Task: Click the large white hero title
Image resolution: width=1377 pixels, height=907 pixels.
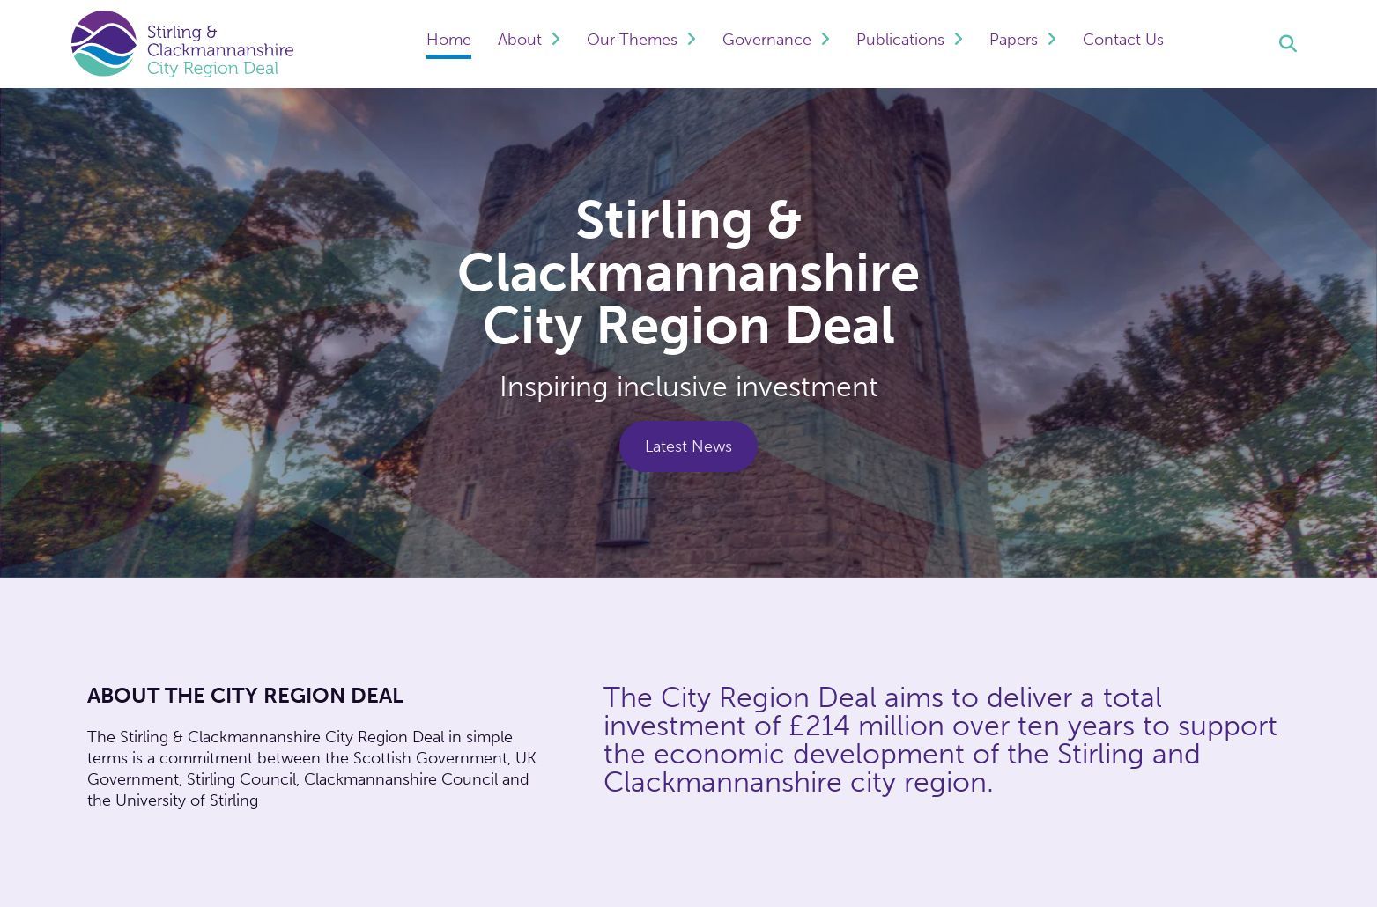Action: [688, 273]
